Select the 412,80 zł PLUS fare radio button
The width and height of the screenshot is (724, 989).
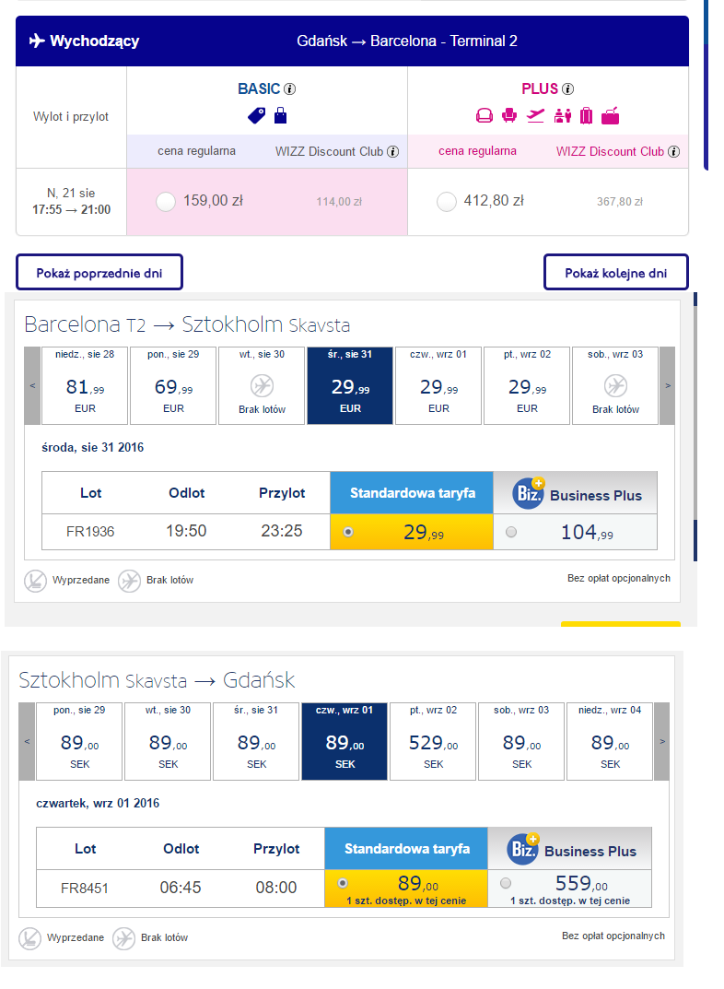click(x=446, y=202)
